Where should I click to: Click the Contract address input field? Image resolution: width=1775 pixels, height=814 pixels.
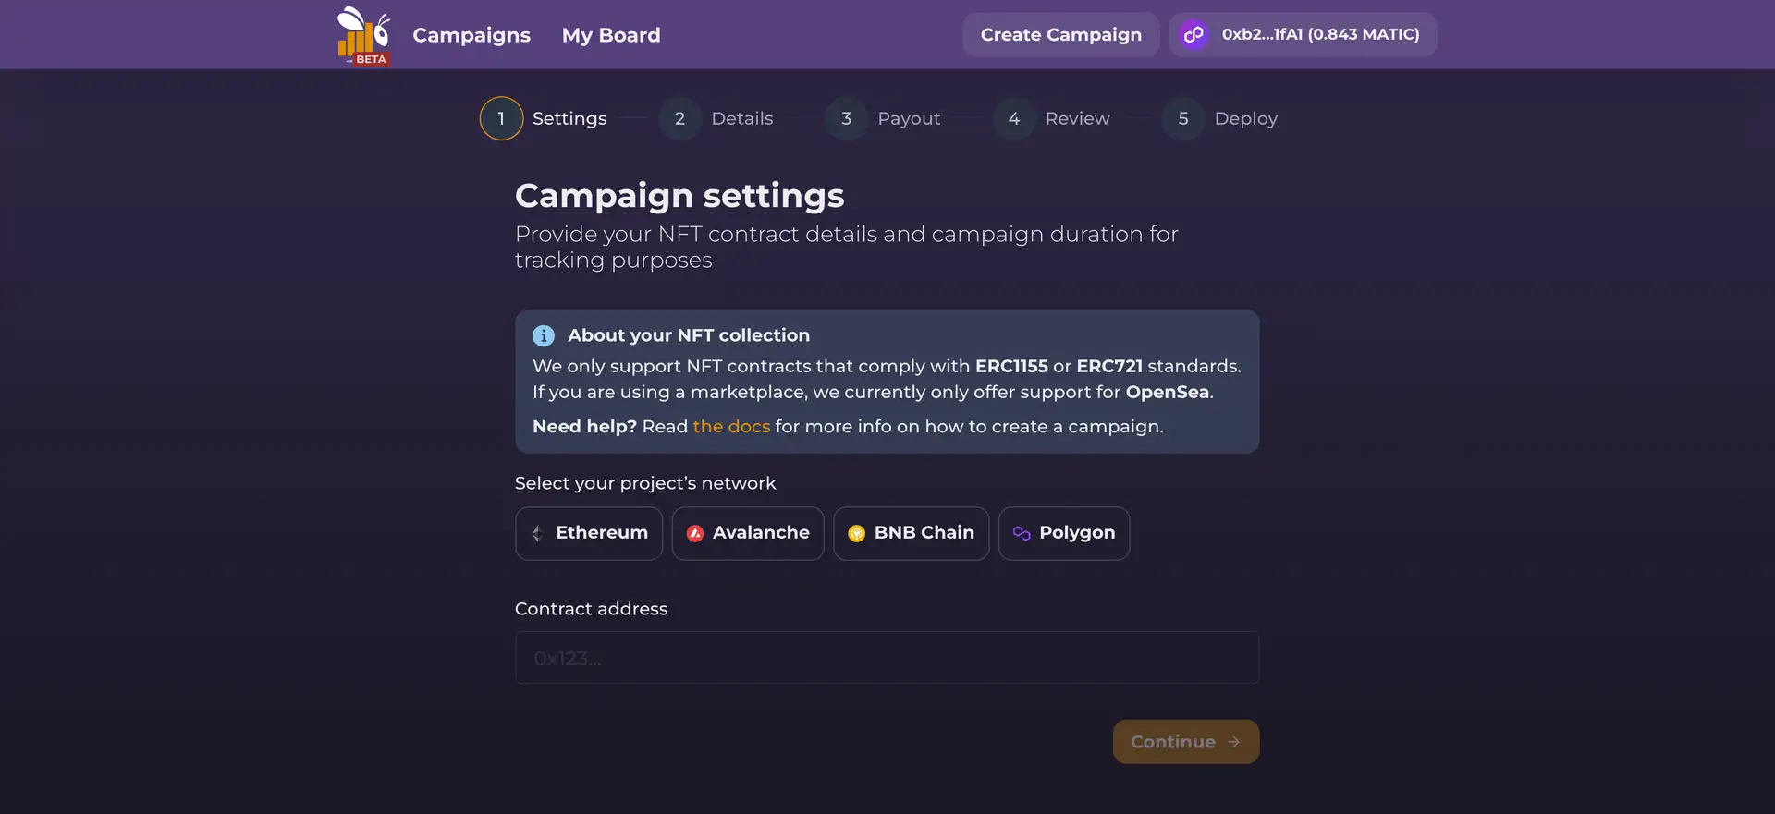pos(887,658)
